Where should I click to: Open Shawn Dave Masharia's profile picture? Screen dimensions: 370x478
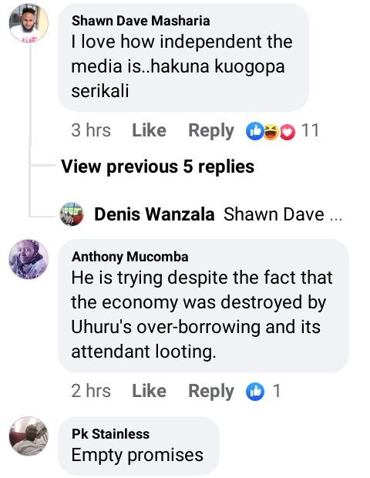coord(29,23)
